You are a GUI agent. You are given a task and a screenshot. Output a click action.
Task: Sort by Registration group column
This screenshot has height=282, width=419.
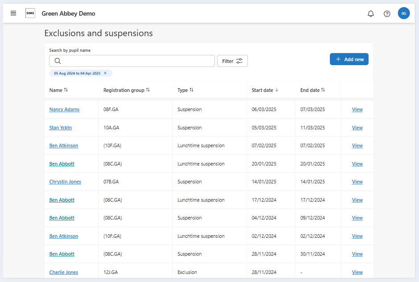point(126,90)
